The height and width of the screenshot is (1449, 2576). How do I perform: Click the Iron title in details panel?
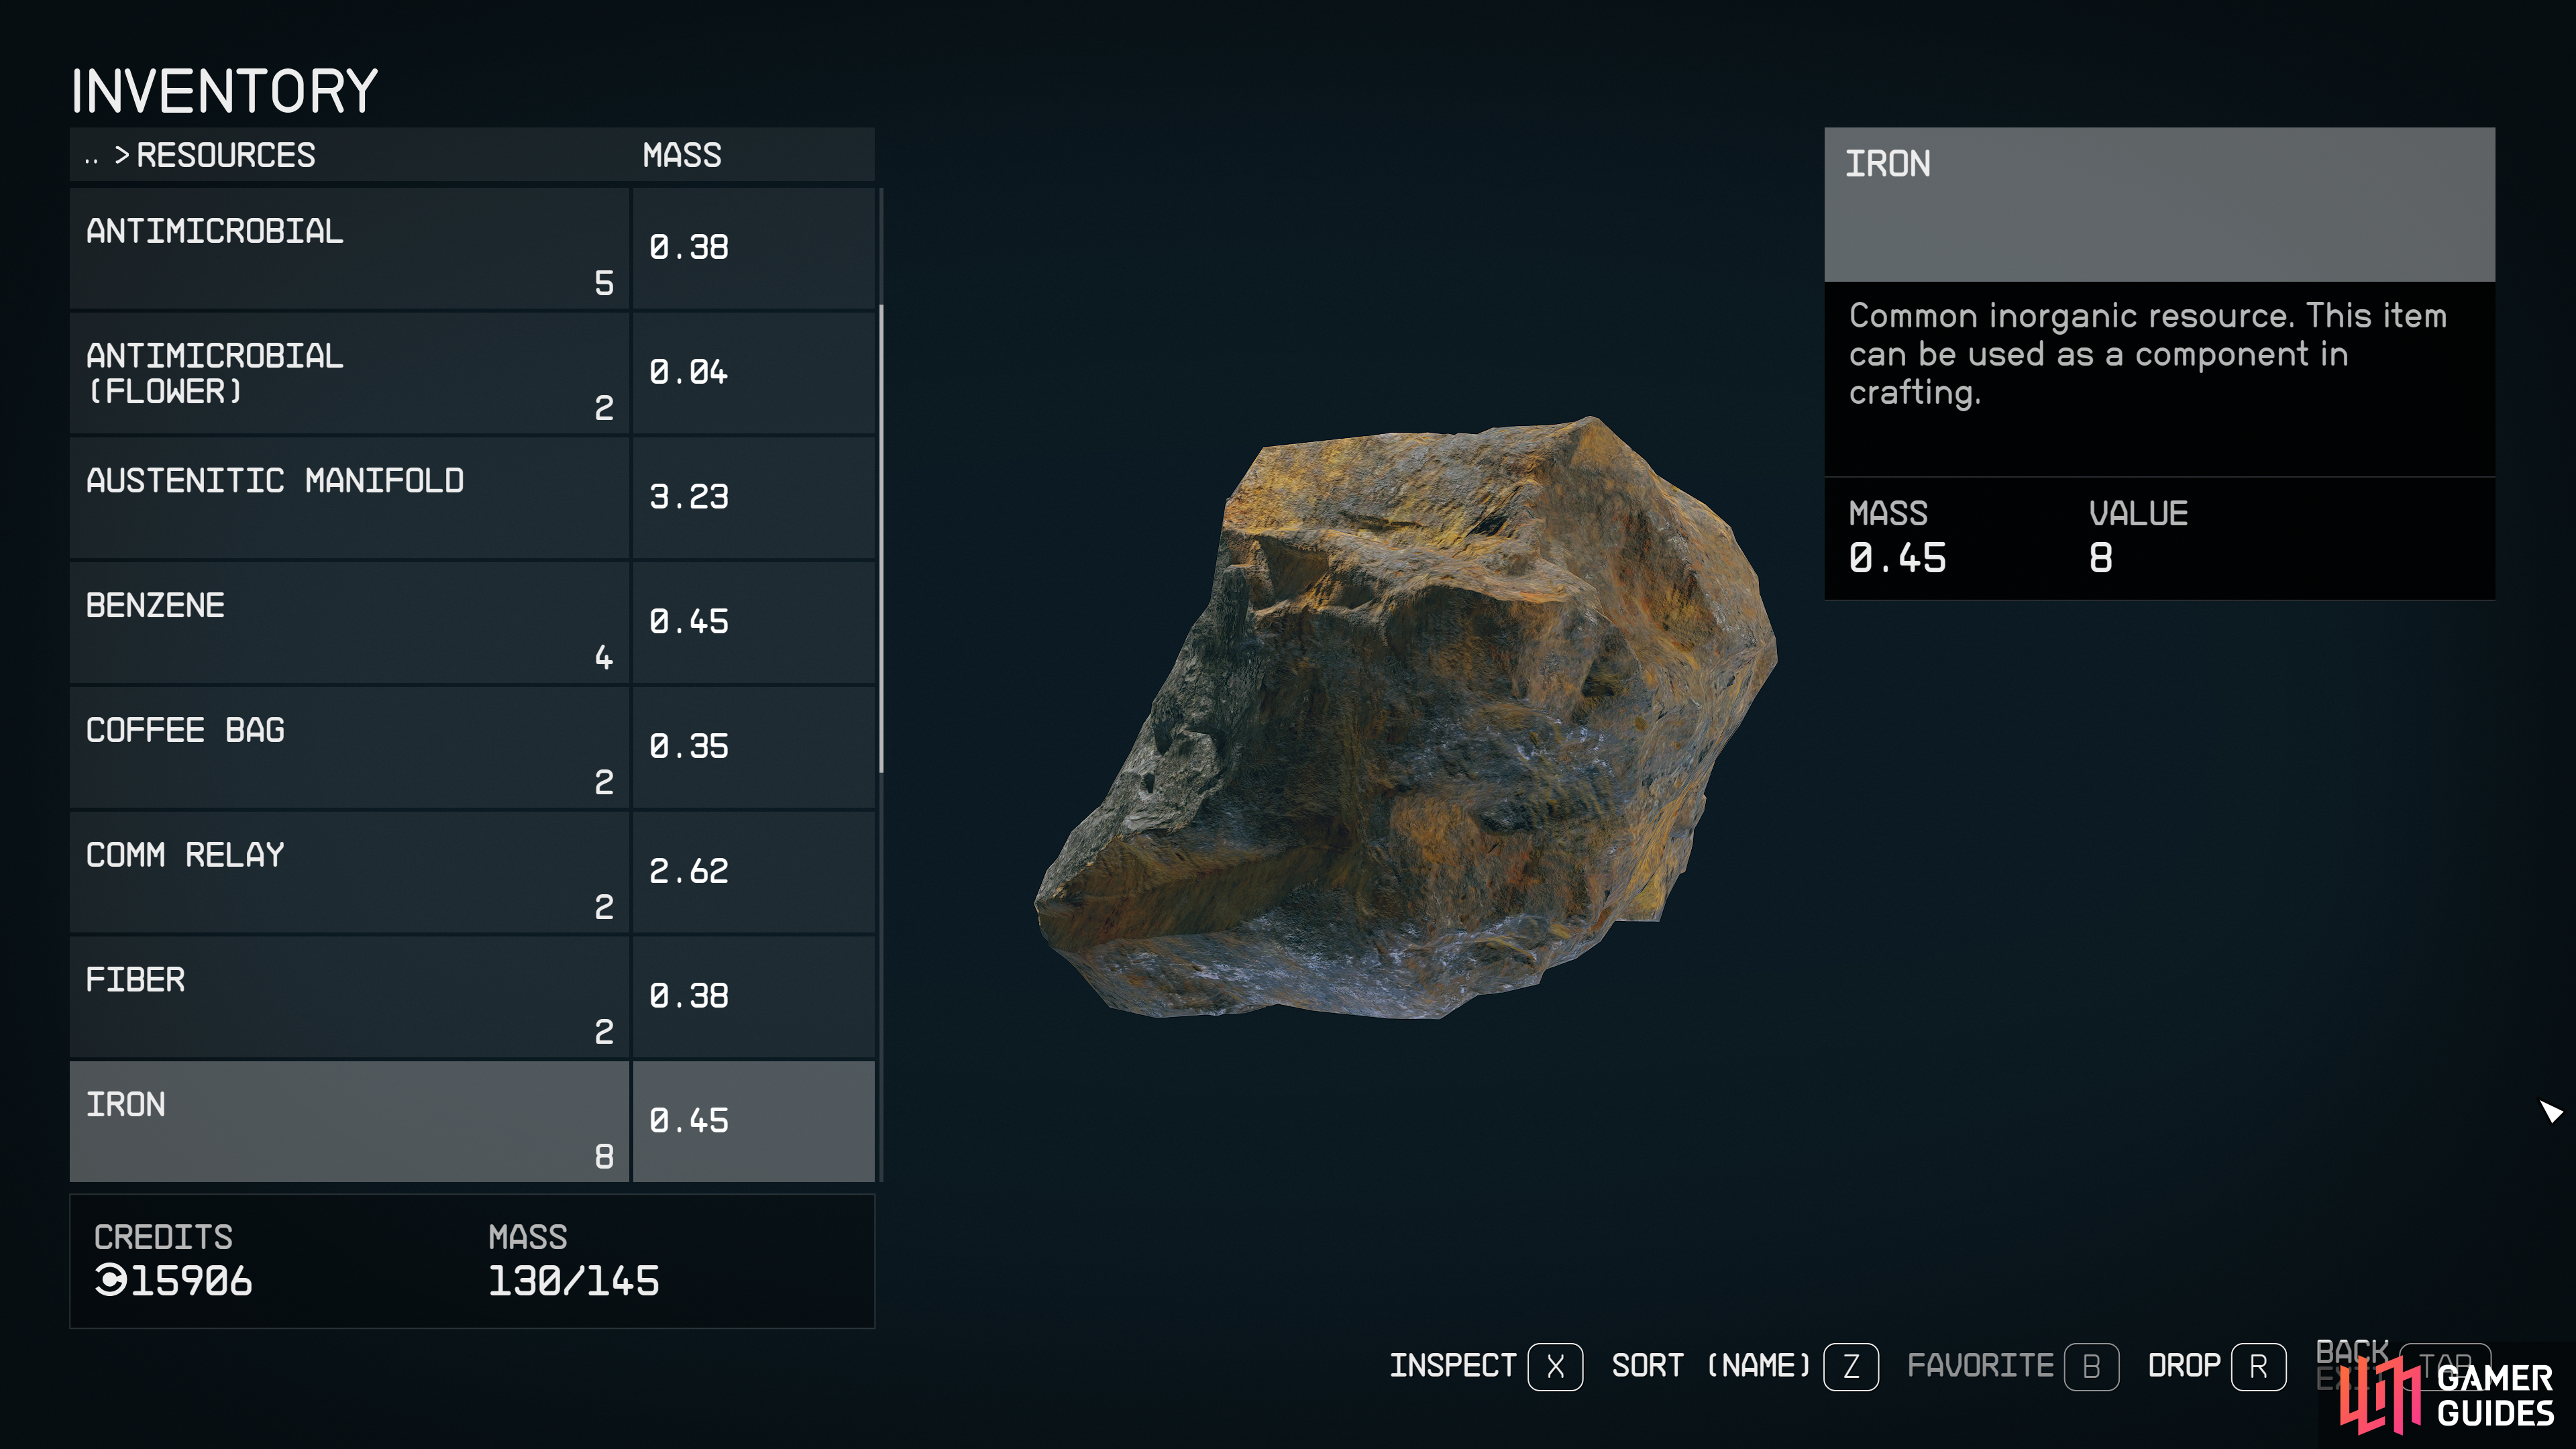tap(1888, 164)
